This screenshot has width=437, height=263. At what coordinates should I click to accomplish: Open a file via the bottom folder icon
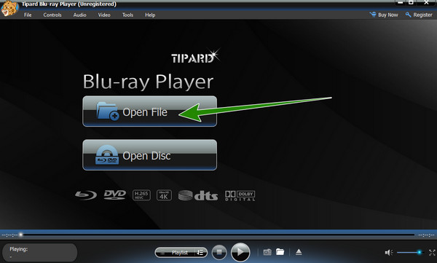coord(280,252)
